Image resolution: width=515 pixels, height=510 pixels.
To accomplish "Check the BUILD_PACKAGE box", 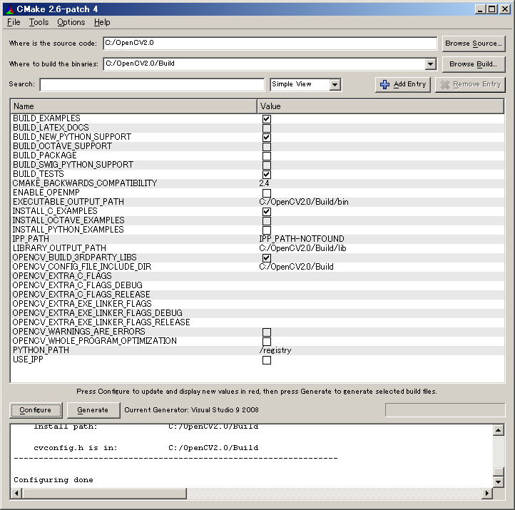I will 267,156.
